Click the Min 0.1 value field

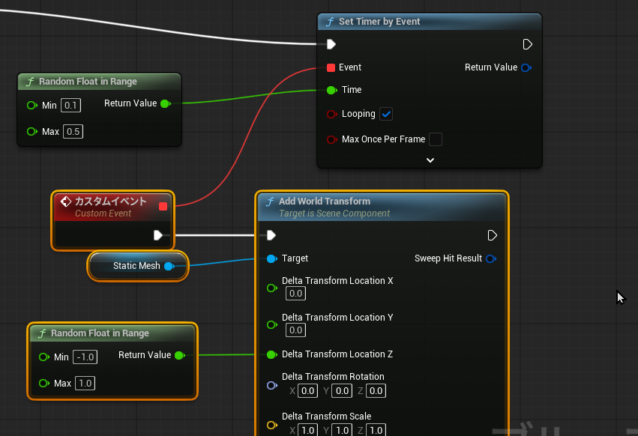click(71, 106)
